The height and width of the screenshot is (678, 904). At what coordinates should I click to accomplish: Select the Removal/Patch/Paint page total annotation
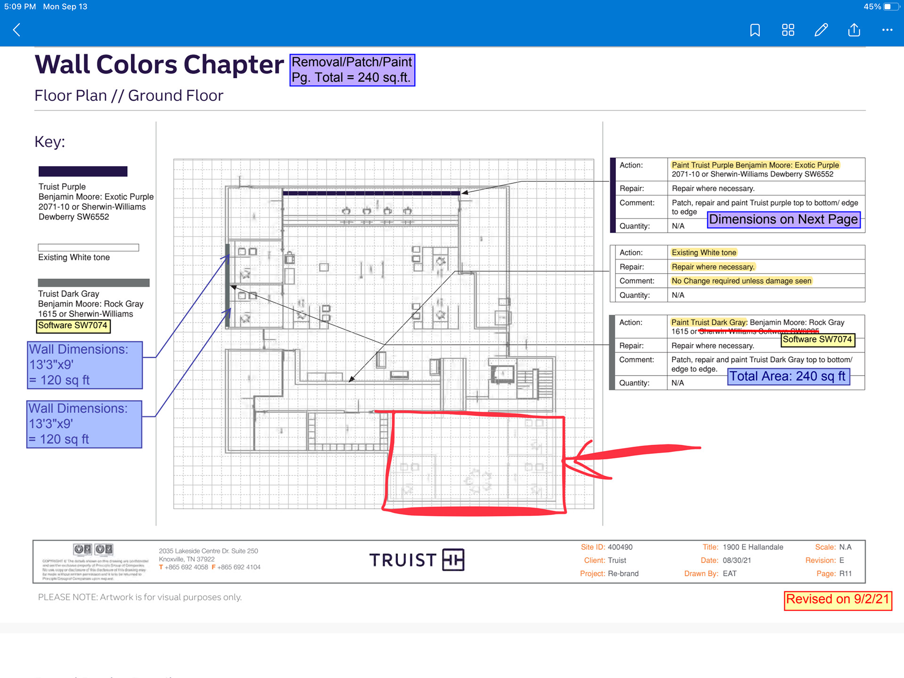click(x=352, y=70)
